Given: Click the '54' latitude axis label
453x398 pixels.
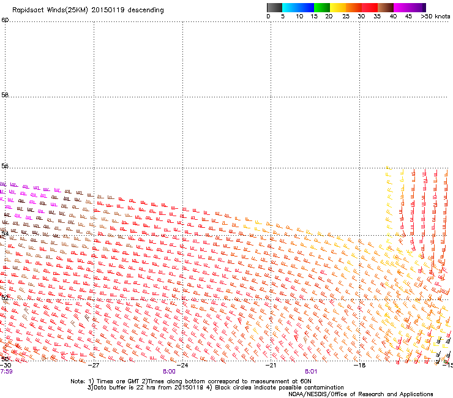Looking at the screenshot, I should click(x=5, y=233).
